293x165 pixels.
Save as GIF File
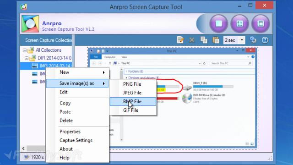point(133,110)
